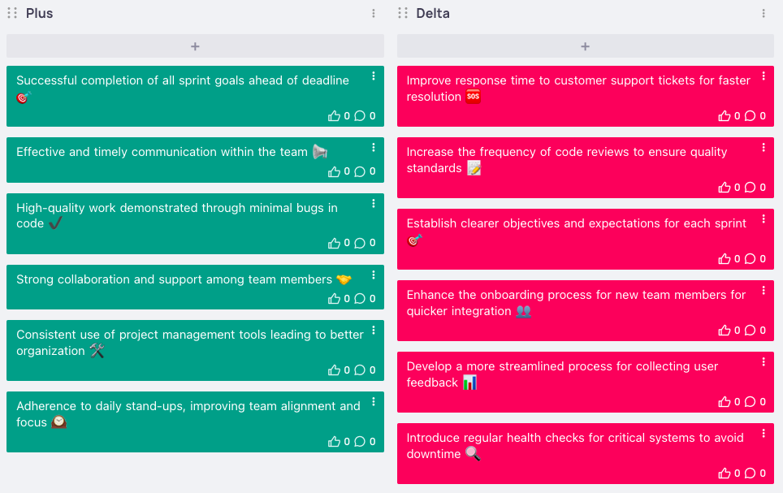Viewport: 783px width, 493px height.
Task: Add a new card under Delta
Action: (x=585, y=46)
